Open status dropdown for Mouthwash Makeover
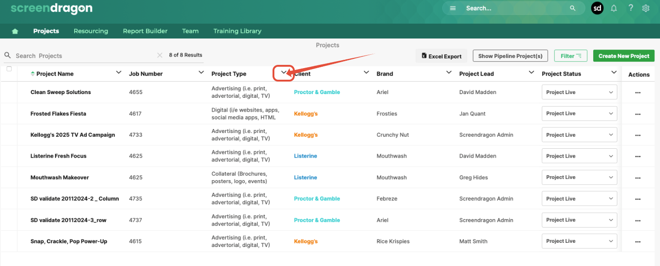660x266 pixels. [579, 177]
